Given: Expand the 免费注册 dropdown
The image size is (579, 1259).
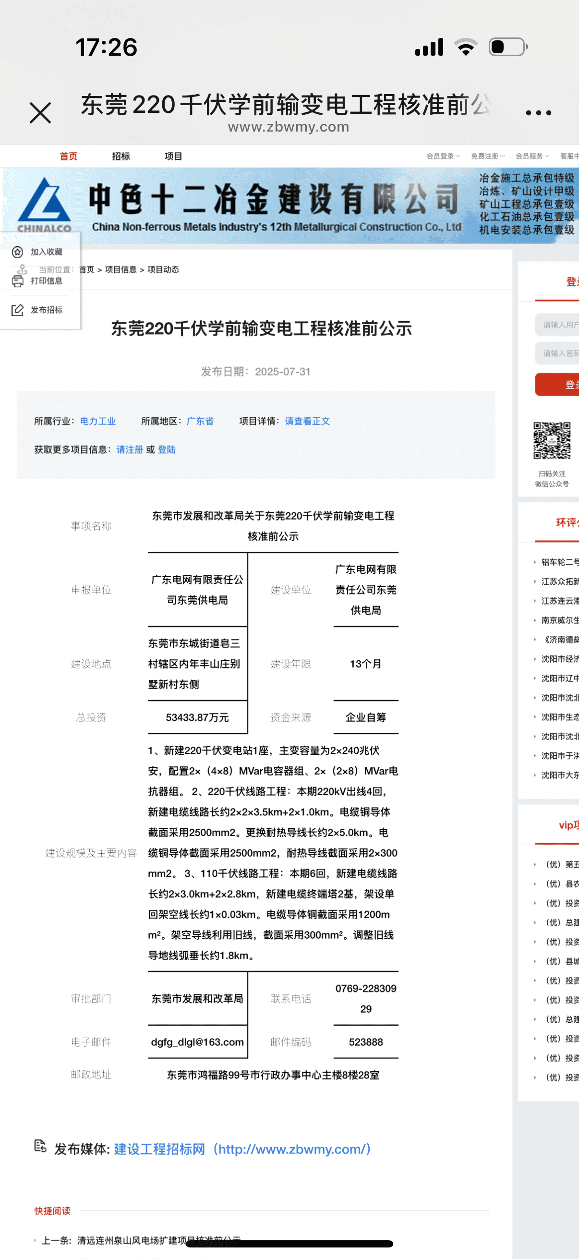Looking at the screenshot, I should click(x=487, y=157).
